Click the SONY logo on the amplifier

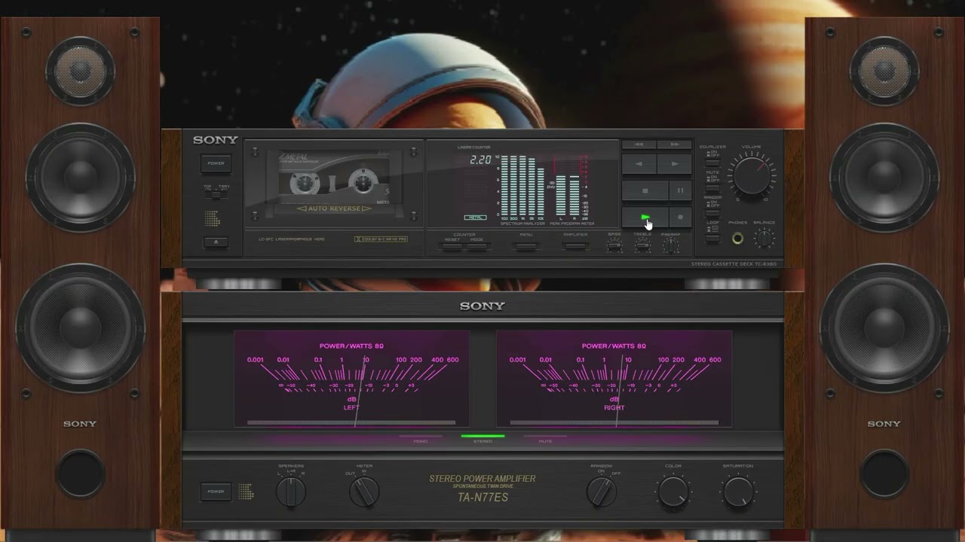(482, 306)
